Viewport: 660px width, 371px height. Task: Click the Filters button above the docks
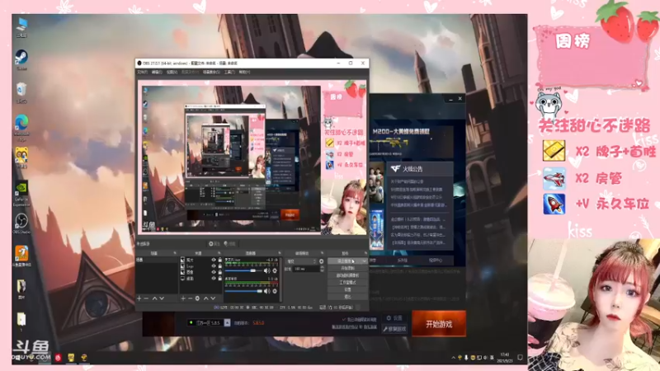click(x=229, y=244)
